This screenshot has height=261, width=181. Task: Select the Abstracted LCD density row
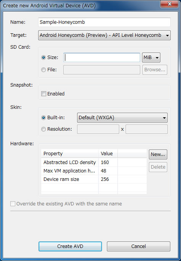coord(94,162)
